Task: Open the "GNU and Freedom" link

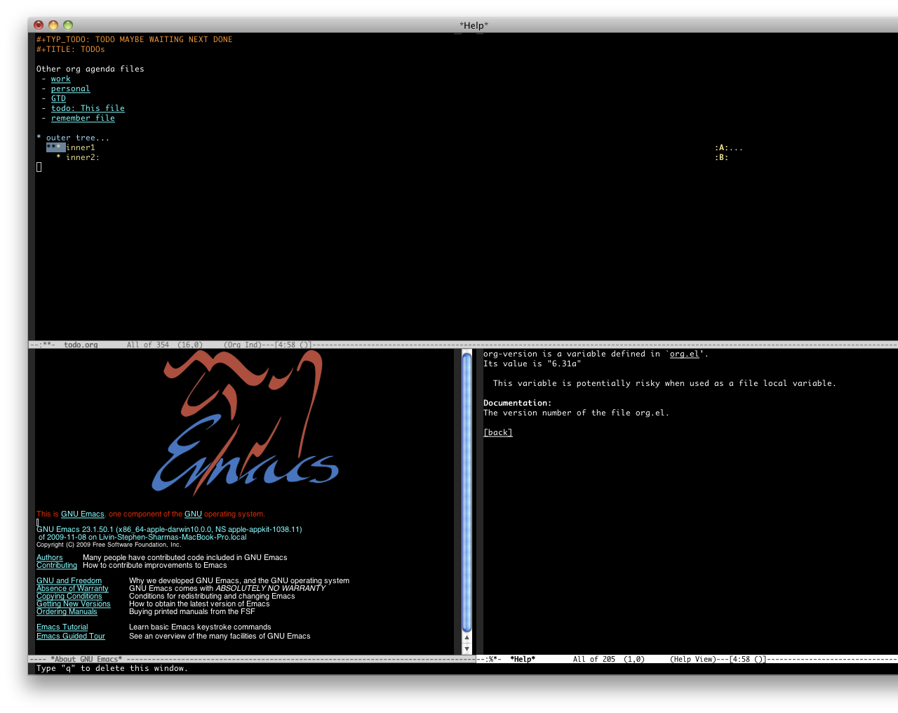Action: (69, 580)
